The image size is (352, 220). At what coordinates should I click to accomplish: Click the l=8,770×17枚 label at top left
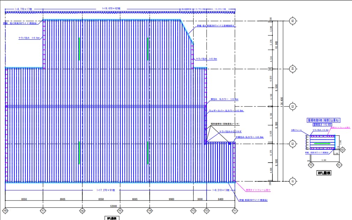24,9
